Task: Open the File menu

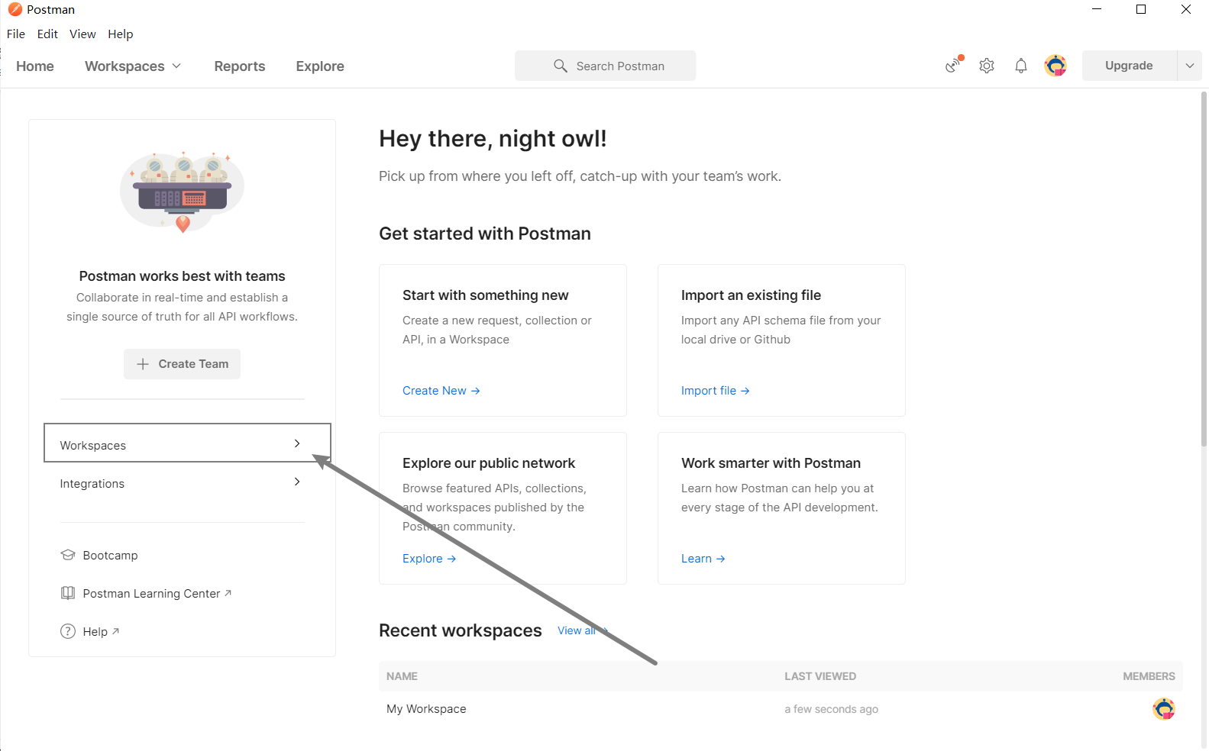Action: [x=16, y=34]
